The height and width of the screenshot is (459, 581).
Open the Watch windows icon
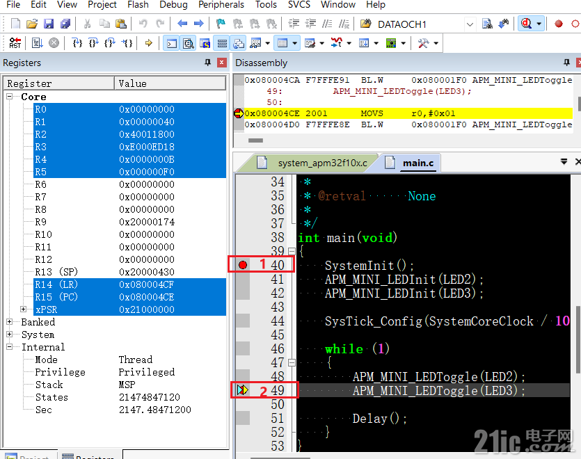tap(255, 43)
